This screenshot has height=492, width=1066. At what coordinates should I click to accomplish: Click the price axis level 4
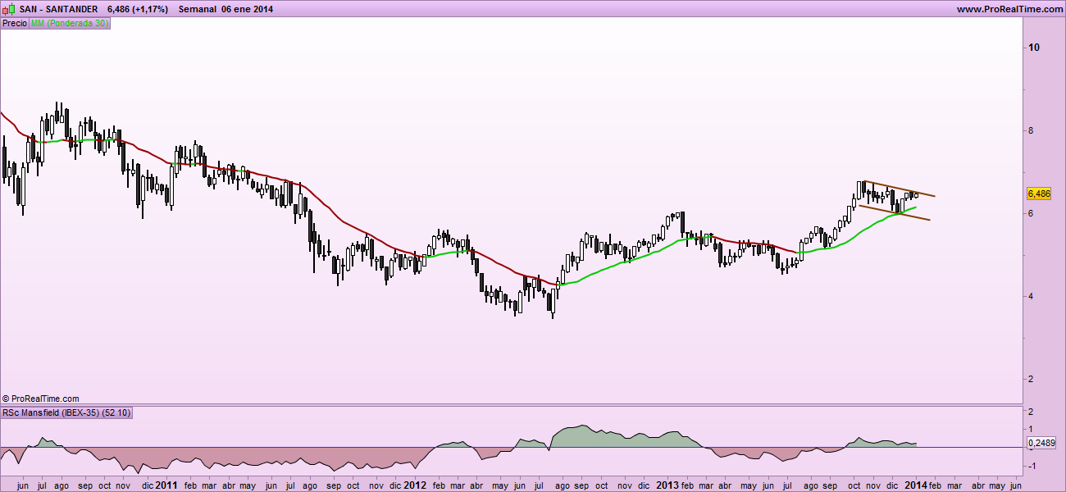[1032, 296]
